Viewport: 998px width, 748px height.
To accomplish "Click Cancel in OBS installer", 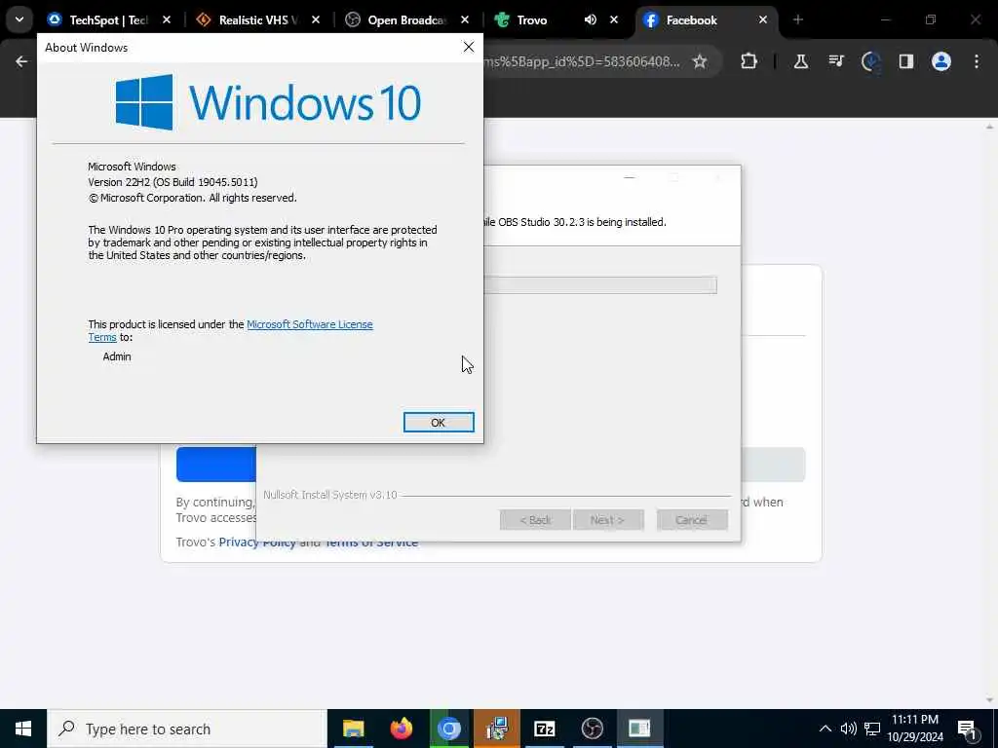I will 692,520.
